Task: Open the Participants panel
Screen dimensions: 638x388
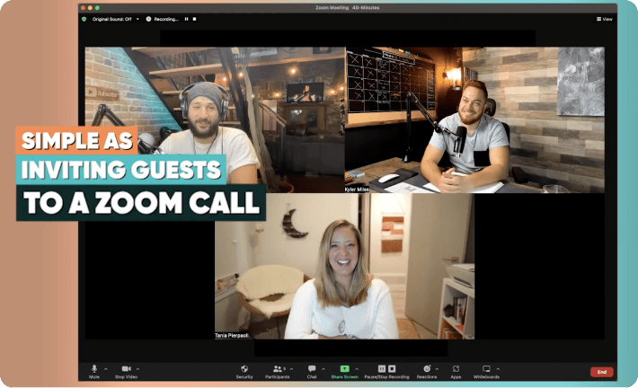Action: 278,371
